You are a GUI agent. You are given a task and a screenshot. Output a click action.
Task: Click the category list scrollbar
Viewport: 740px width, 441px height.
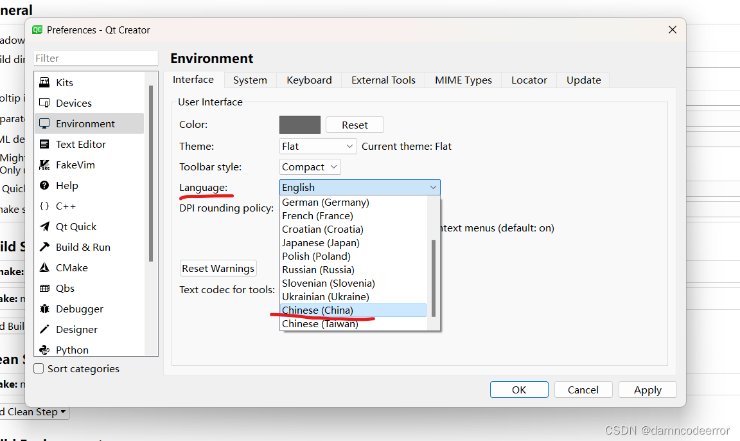151,174
